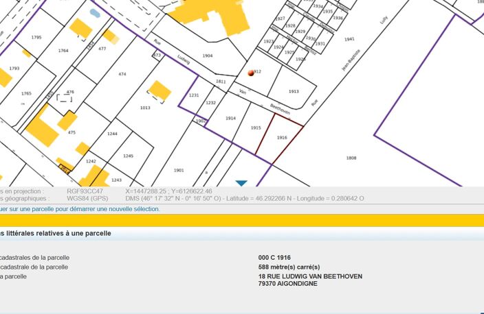Click the area value '588 mètre(s) carré(s)'
This screenshot has width=484, height=314.
289,267
